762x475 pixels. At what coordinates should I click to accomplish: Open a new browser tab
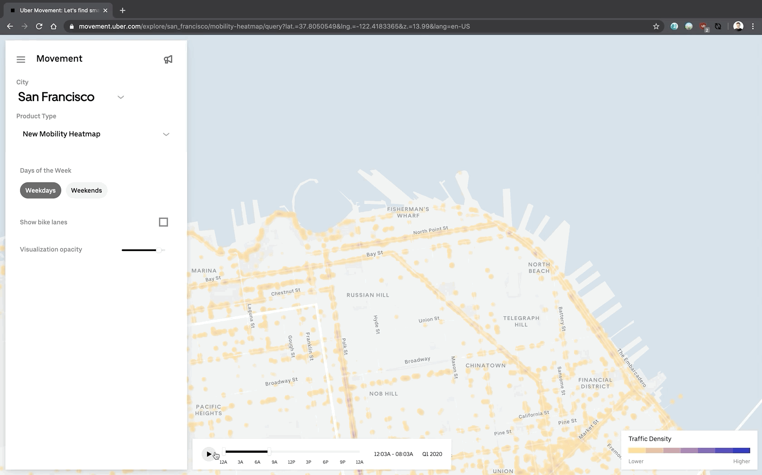(x=123, y=10)
